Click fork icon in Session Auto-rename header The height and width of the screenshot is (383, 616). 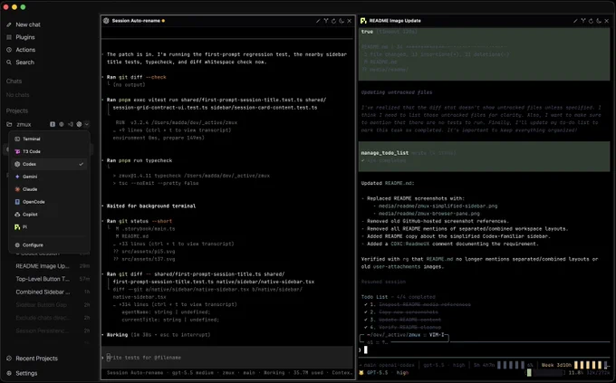(326, 21)
